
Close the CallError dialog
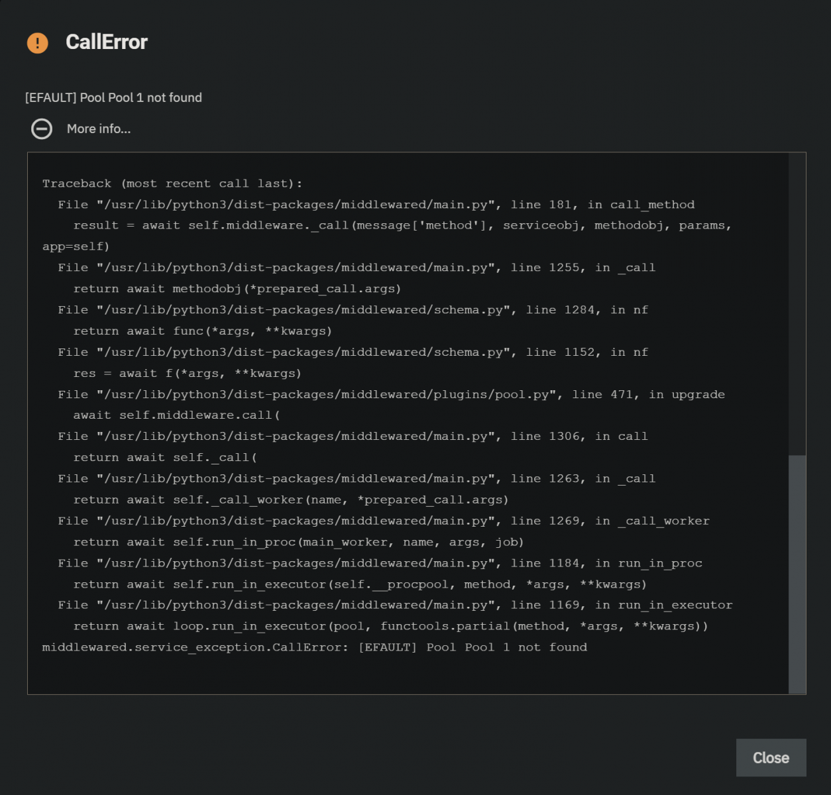tap(771, 757)
